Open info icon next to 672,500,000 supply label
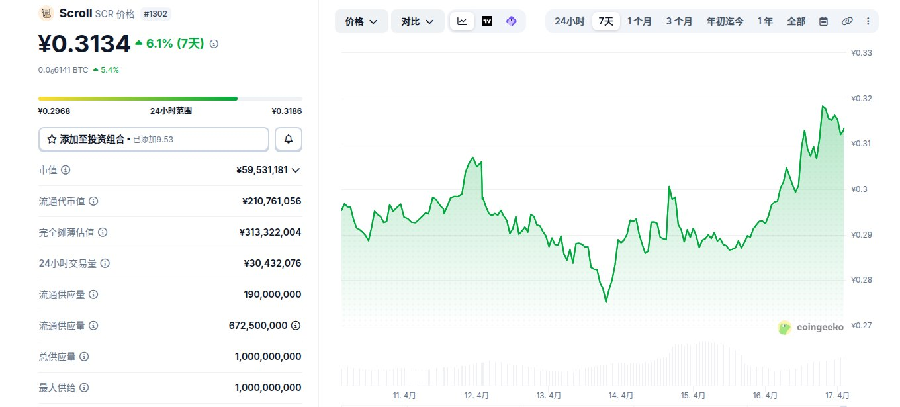Screen dimensions: 900x407 coord(93,326)
